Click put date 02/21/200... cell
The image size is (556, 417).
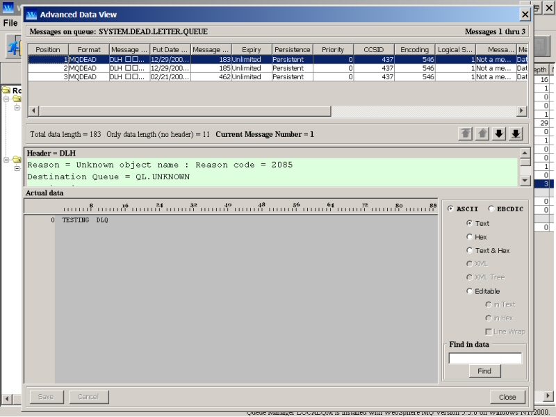pos(170,76)
